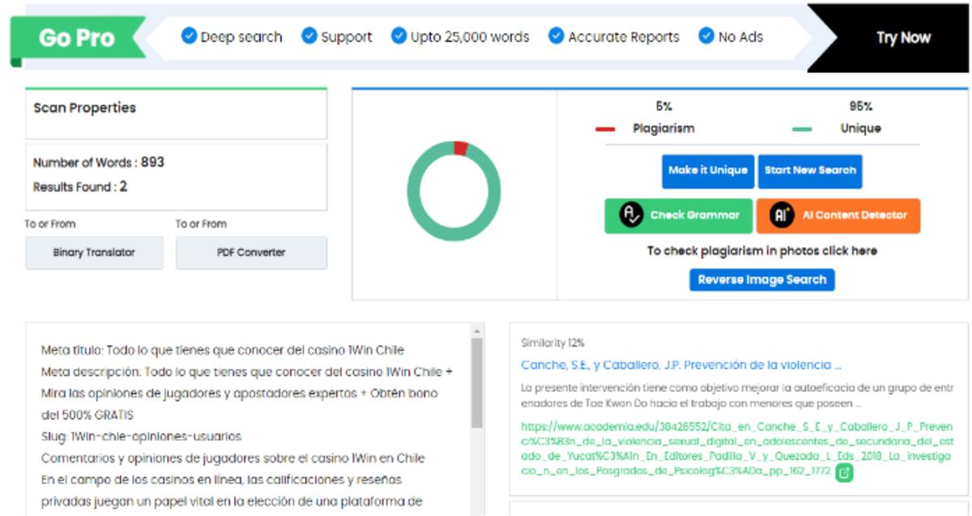Click the Deep search checkmark icon
This screenshot has width=972, height=516.
[x=189, y=36]
